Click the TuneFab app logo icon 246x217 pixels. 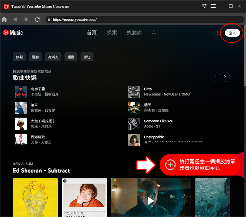coord(6,6)
